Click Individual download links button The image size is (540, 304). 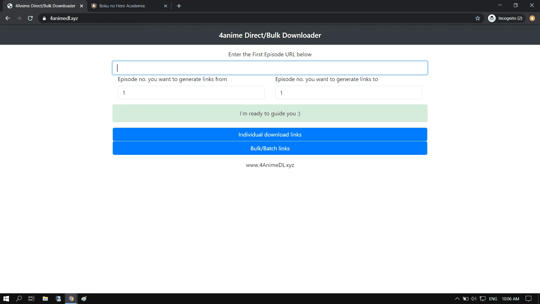[x=270, y=135]
